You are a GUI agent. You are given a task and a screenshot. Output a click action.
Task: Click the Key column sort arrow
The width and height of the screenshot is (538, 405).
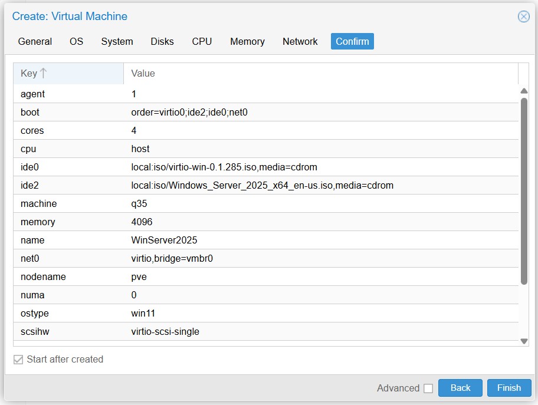[44, 74]
